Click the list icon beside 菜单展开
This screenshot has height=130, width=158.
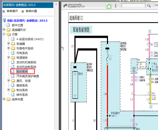(x=4, y=11)
